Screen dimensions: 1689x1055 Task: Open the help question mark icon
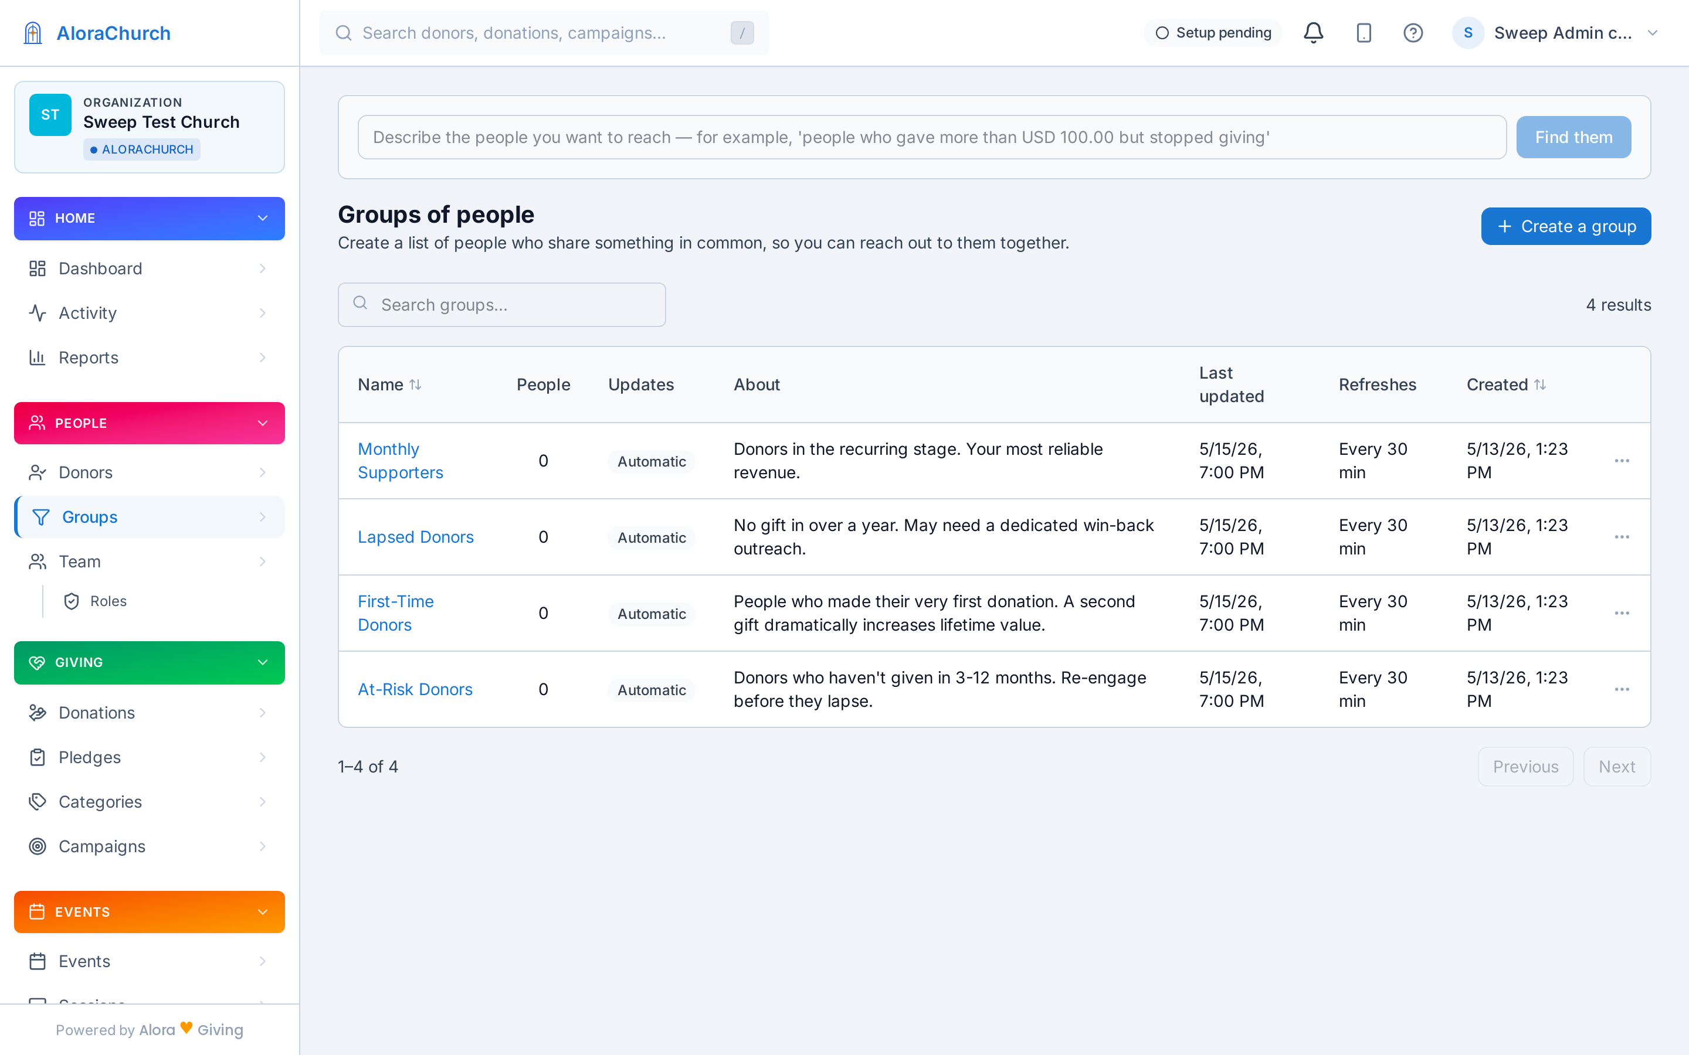coord(1413,33)
